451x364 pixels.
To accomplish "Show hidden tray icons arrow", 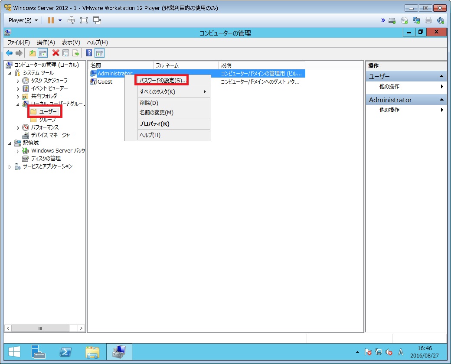I will point(357,352).
